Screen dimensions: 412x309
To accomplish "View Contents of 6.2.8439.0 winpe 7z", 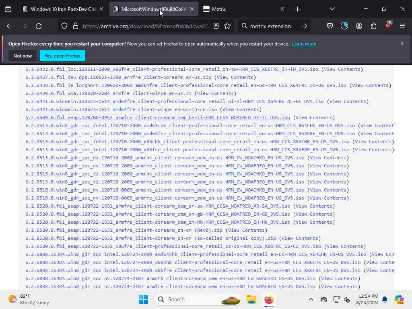I will point(216,93).
